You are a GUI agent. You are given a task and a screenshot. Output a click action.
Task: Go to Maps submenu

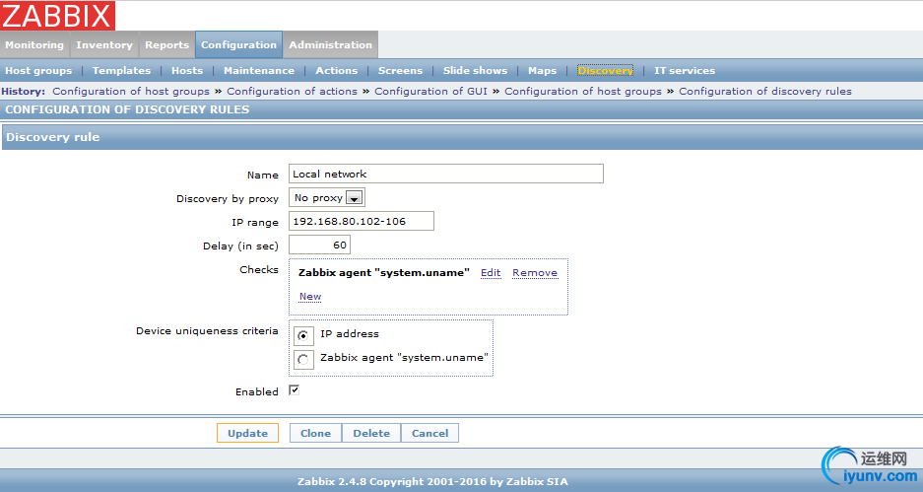[542, 71]
